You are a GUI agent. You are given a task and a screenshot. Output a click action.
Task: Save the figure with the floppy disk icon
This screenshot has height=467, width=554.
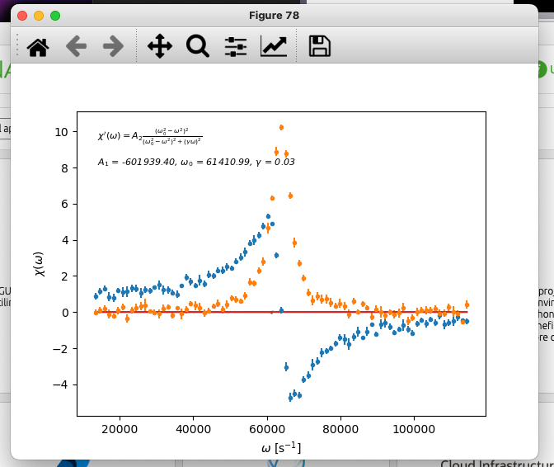[x=319, y=46]
